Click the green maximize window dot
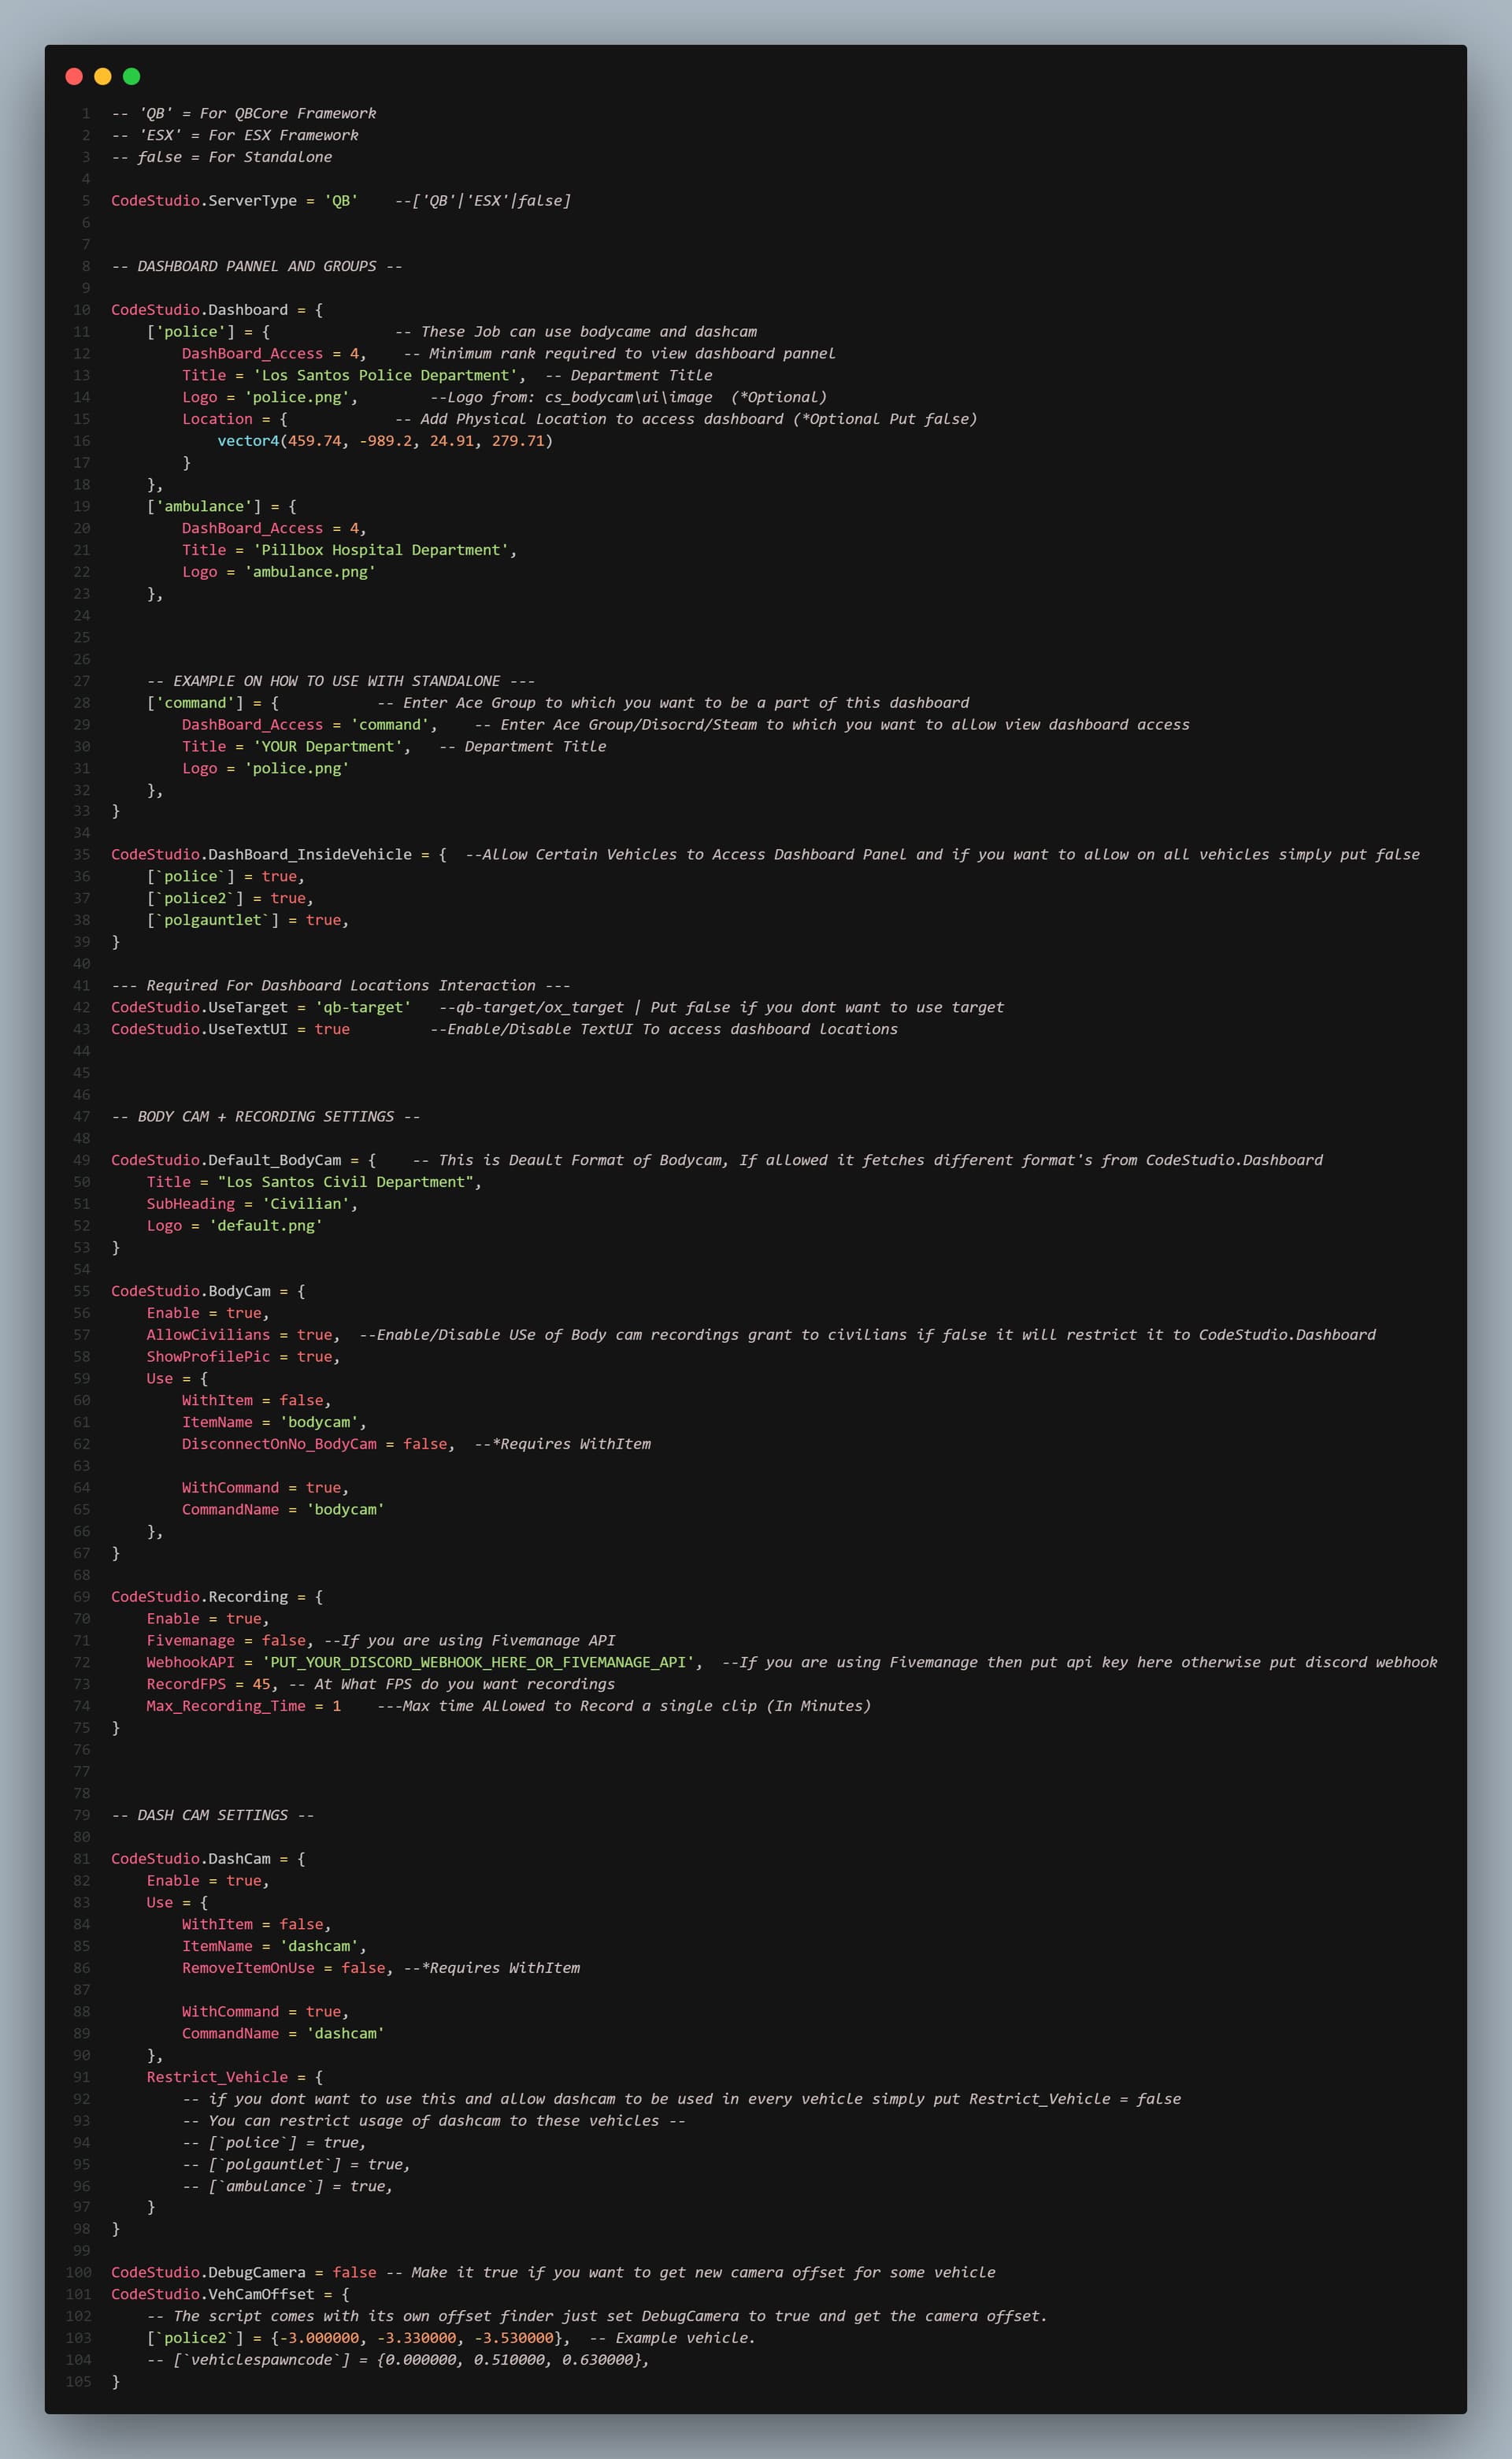Viewport: 1512px width, 2459px height. (131, 76)
